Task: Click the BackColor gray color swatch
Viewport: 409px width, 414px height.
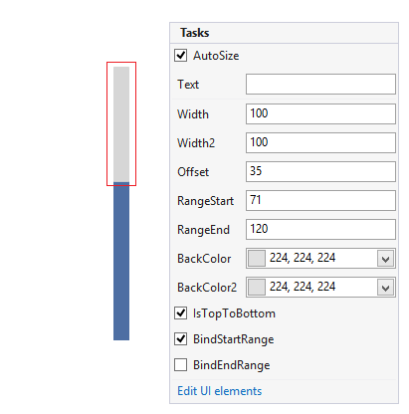Action: [x=257, y=259]
